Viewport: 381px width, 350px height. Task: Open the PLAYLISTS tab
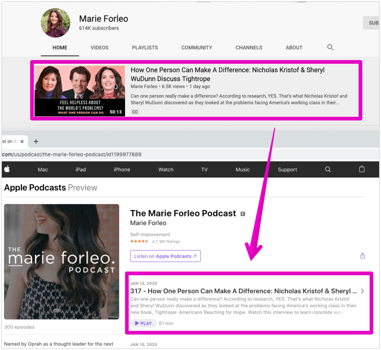click(x=145, y=47)
